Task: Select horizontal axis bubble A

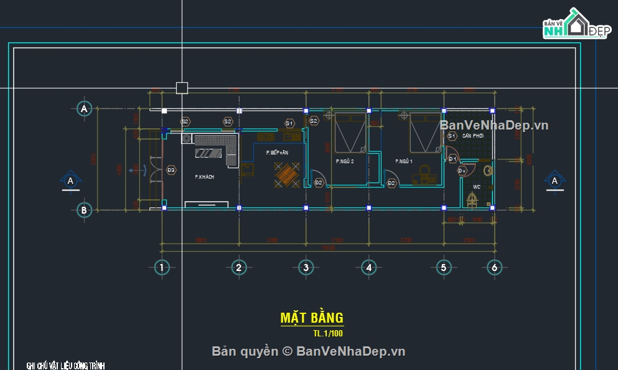Action: (x=84, y=108)
